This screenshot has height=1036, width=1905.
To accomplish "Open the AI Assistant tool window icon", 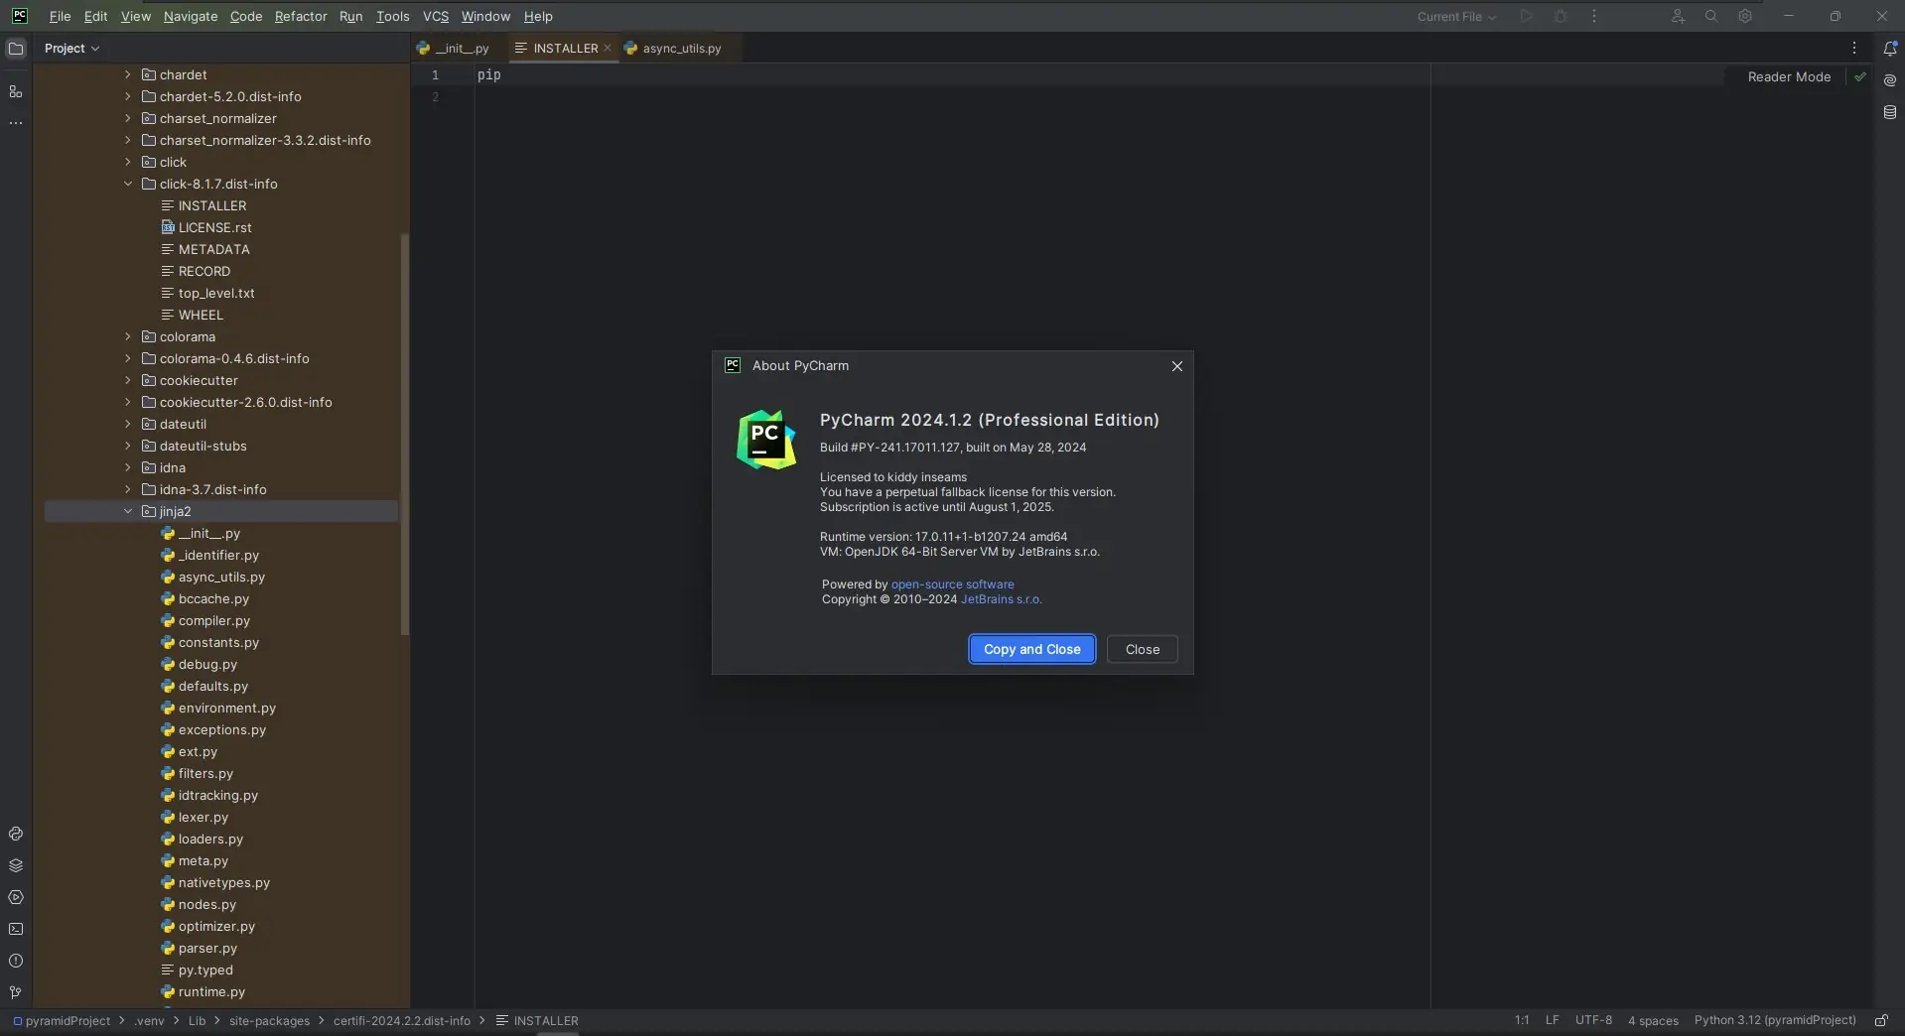I will 1890,80.
